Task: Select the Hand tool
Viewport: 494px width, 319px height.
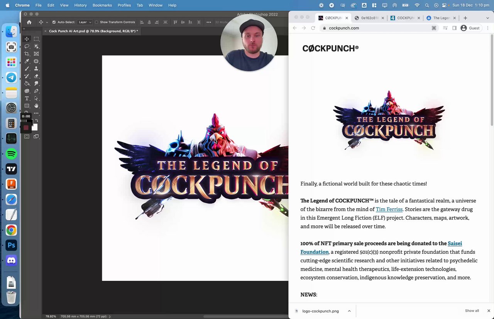Action: point(36,106)
